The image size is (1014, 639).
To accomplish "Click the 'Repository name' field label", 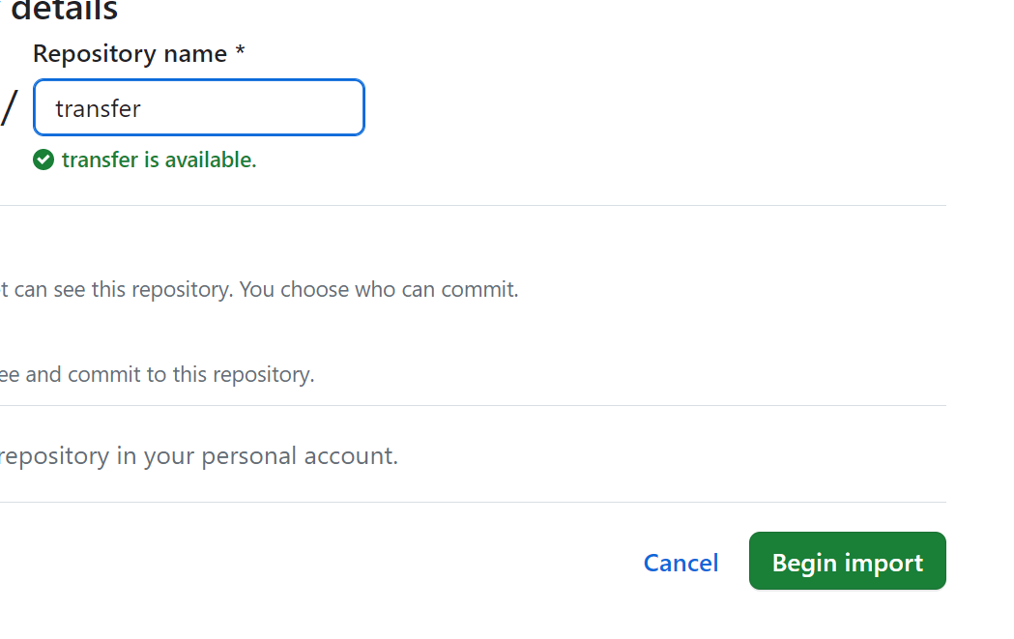I will click(x=130, y=54).
